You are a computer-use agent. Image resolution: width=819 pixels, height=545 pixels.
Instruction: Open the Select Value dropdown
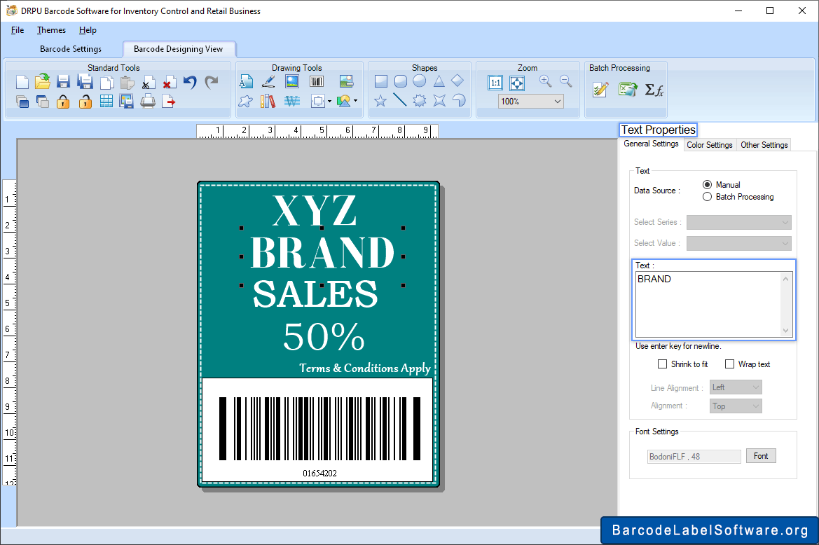tap(738, 243)
